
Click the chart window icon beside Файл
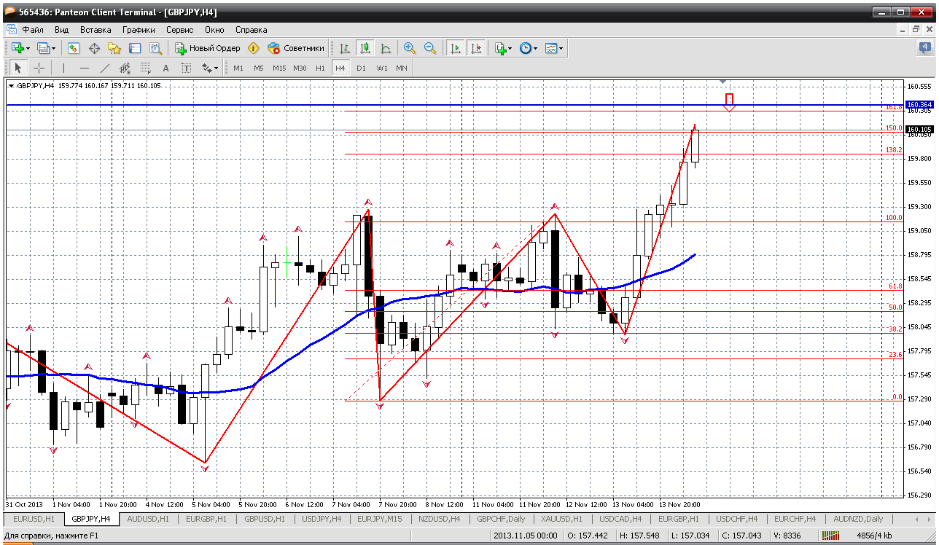click(x=11, y=30)
